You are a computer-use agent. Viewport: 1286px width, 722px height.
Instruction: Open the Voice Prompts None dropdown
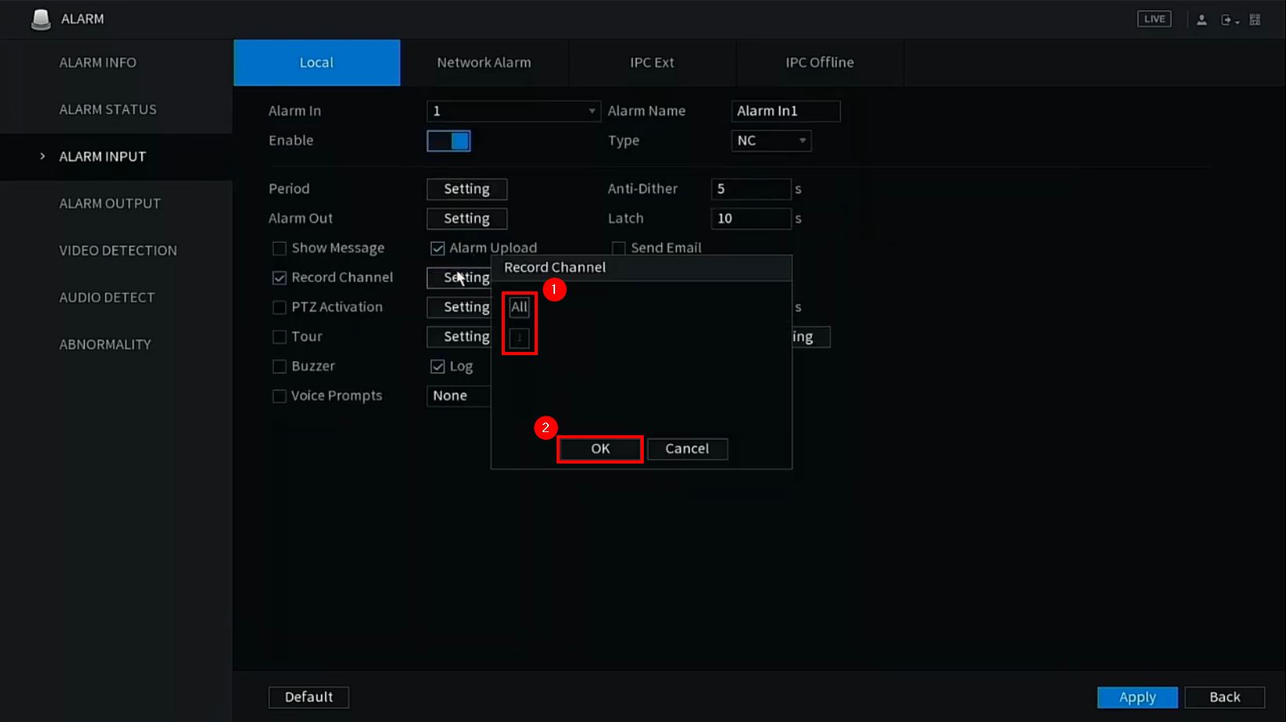tap(459, 396)
